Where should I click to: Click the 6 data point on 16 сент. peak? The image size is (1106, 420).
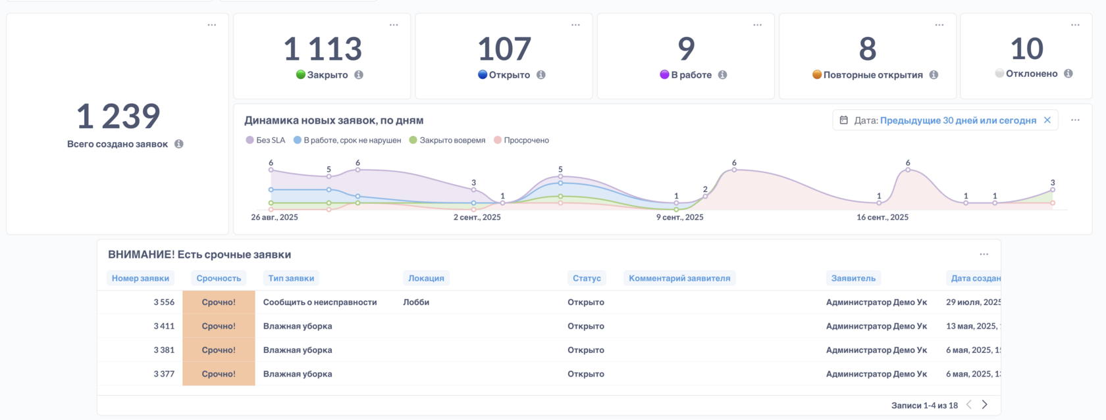pyautogui.click(x=908, y=170)
